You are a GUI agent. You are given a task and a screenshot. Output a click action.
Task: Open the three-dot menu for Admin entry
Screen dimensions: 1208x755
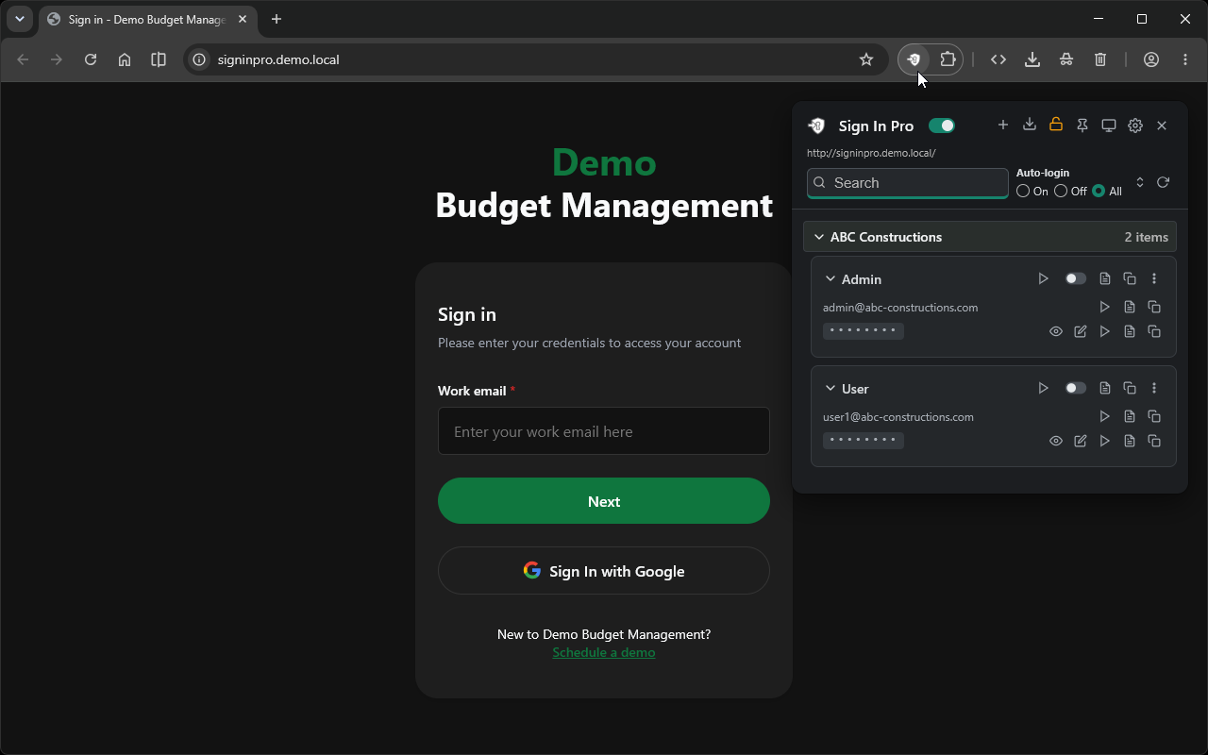pos(1154,278)
